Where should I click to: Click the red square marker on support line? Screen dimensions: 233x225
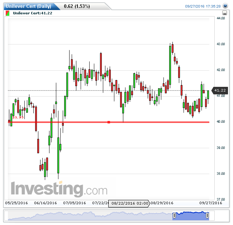coord(109,122)
